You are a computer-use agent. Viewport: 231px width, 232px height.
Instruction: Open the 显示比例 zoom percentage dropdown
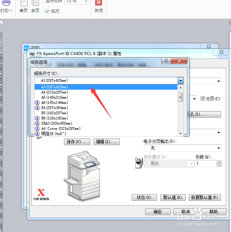[86, 1]
